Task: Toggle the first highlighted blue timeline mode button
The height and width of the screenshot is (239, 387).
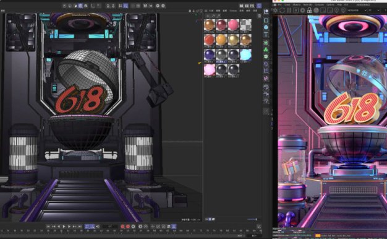Action: click(87, 227)
